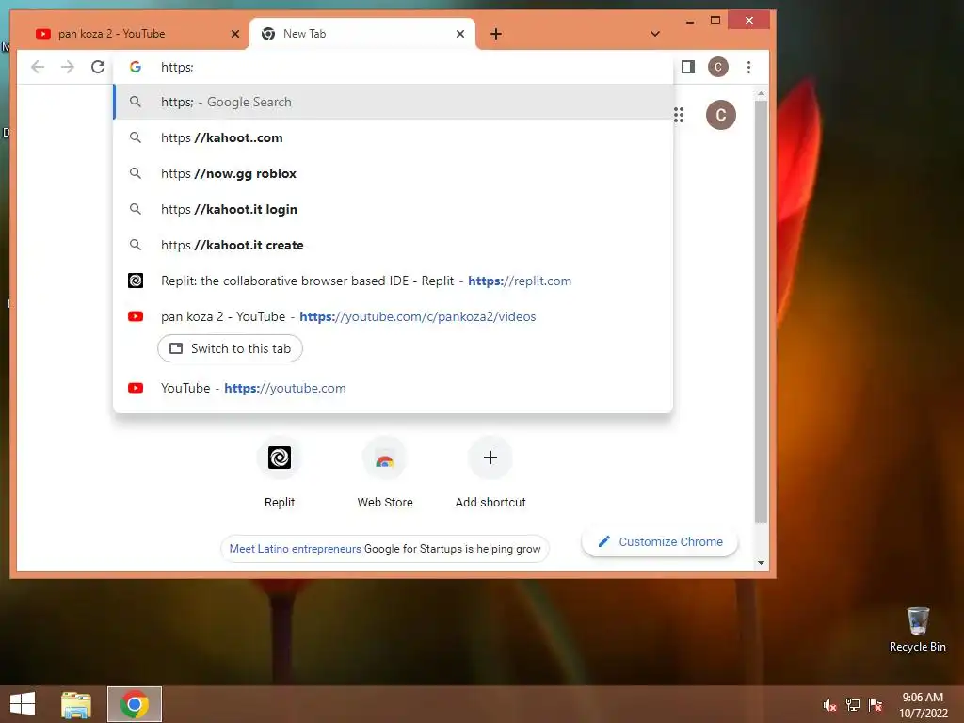This screenshot has width=964, height=723.
Task: Click the address bar input with https;
Action: pyautogui.click(x=394, y=67)
